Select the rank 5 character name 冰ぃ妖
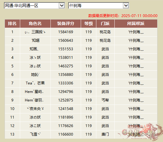This screenshot has height=142, width=163. [35, 66]
